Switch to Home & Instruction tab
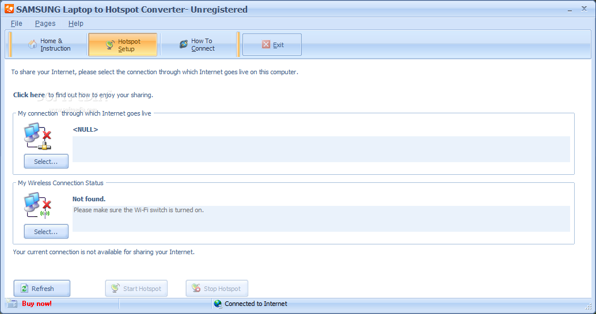596x314 pixels. point(49,45)
